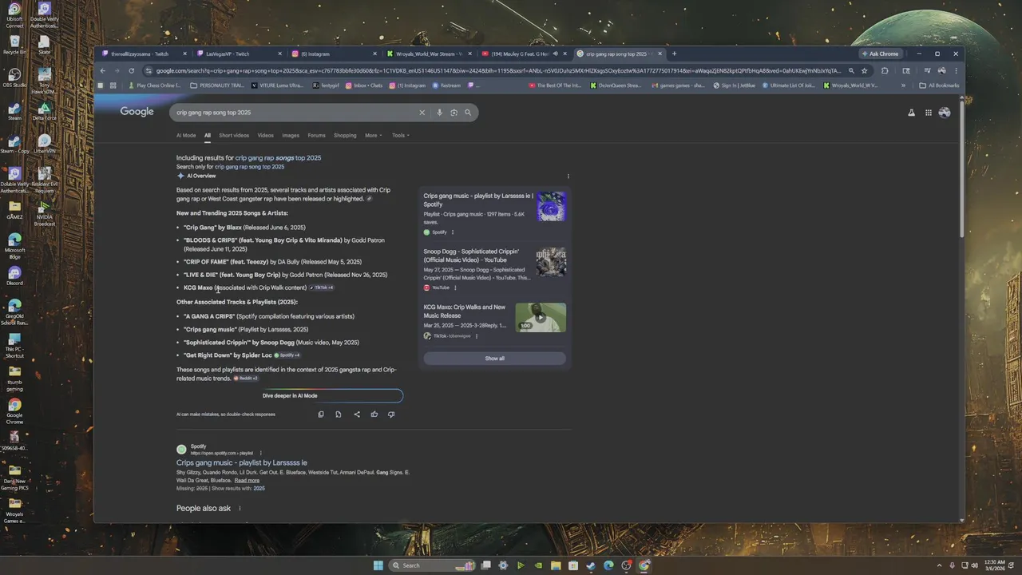Bookmark this page with the star icon
This screenshot has width=1022, height=575.
[864, 70]
